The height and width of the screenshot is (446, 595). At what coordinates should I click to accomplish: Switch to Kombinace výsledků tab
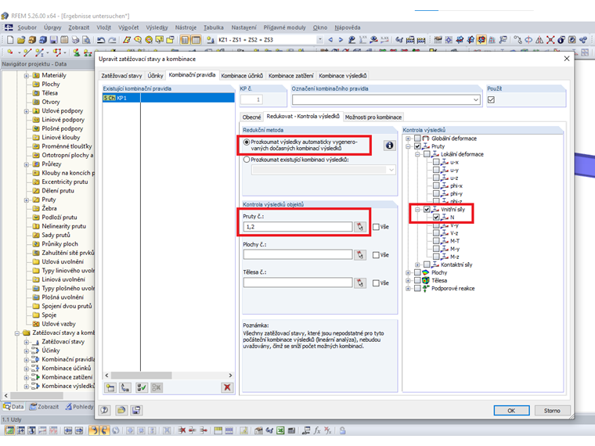(x=343, y=76)
